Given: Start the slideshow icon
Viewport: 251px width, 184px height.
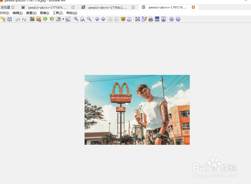Looking at the screenshot, I should pyautogui.click(x=123, y=19).
